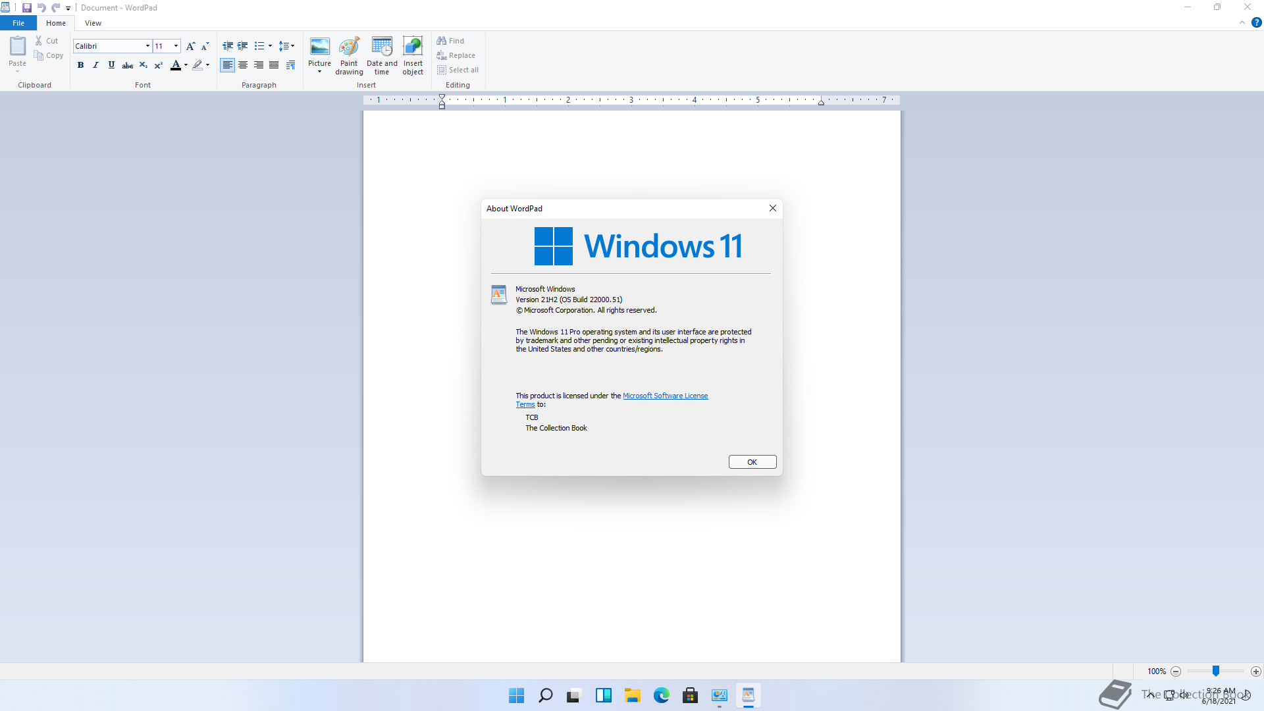Open the Calibri font family dropdown
The width and height of the screenshot is (1264, 711).
[147, 46]
